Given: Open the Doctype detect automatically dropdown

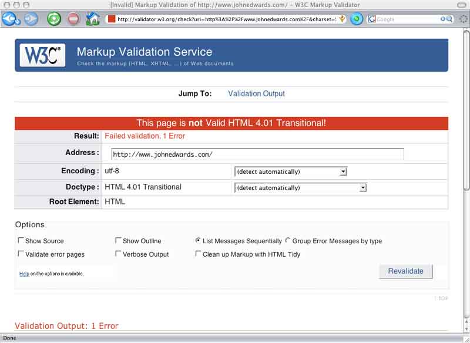Looking at the screenshot, I should (301, 188).
